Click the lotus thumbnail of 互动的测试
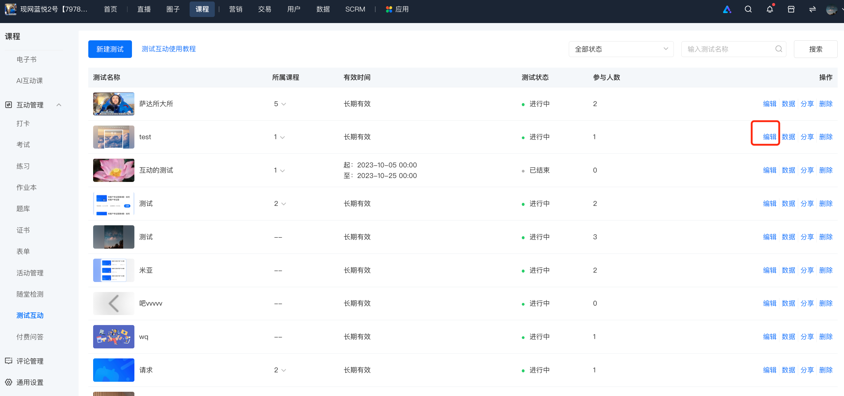 [114, 170]
